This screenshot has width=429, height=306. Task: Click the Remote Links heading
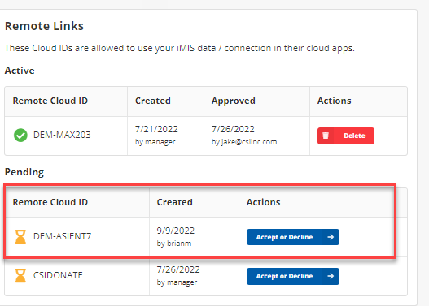[44, 26]
